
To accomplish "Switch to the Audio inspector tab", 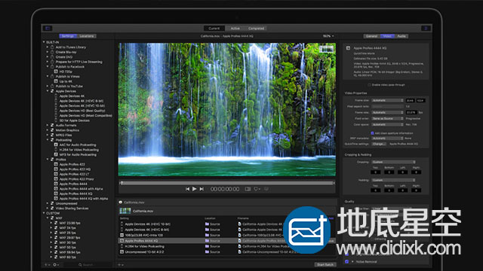I will click(x=401, y=36).
